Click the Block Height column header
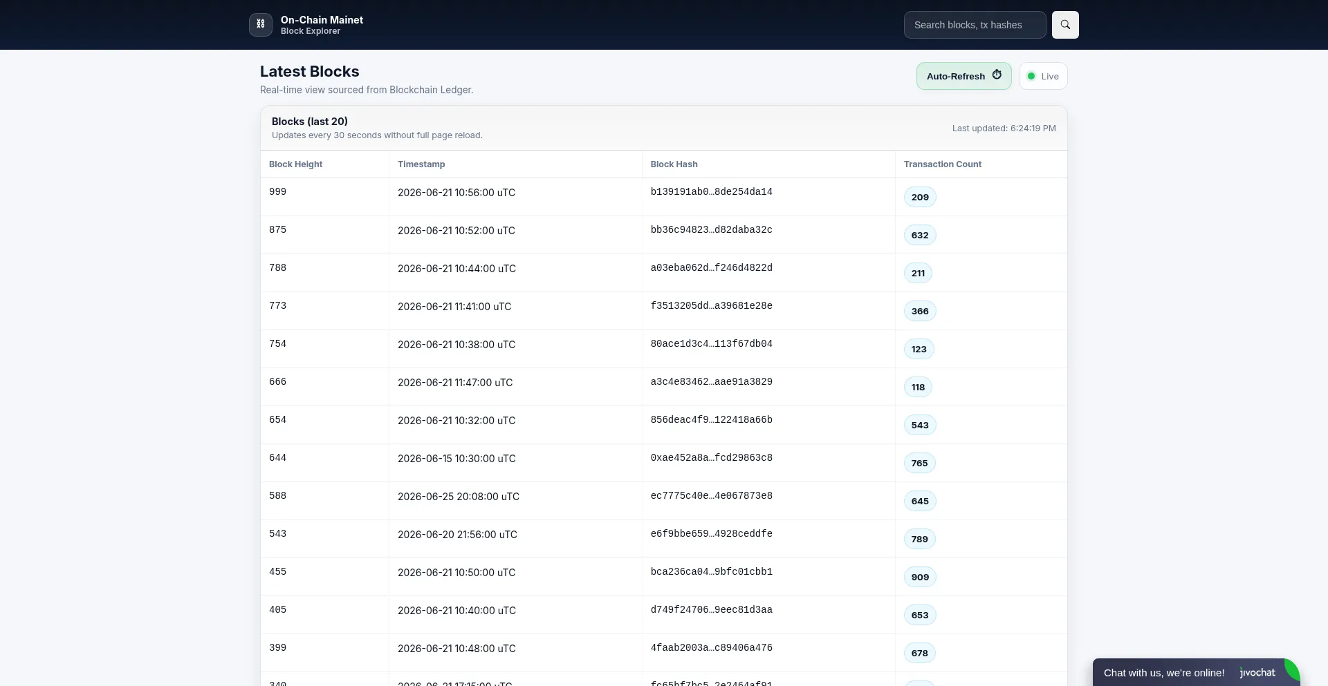Image resolution: width=1328 pixels, height=686 pixels. click(295, 164)
